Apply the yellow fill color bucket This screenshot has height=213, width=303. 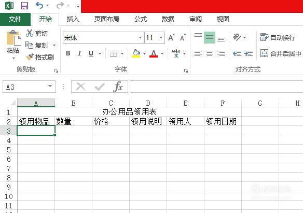pyautogui.click(x=136, y=53)
